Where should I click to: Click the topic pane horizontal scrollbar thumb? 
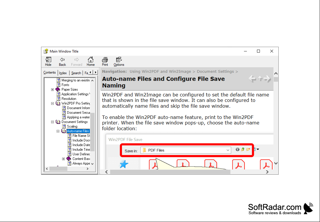(170, 172)
